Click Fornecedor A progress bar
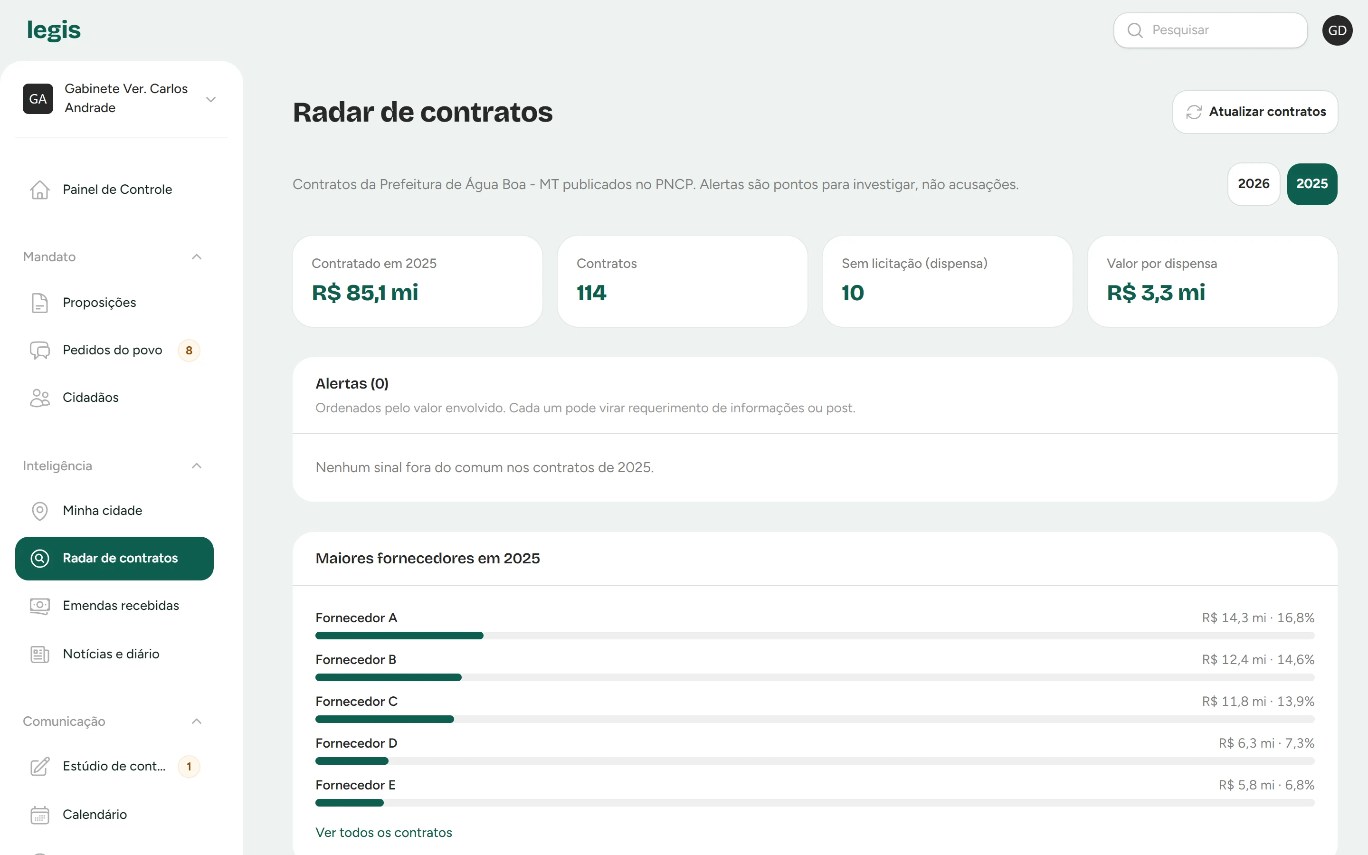 [815, 636]
